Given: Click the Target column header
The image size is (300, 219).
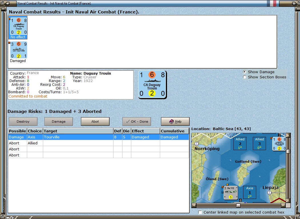Looking at the screenshot, I should click(x=78, y=131).
